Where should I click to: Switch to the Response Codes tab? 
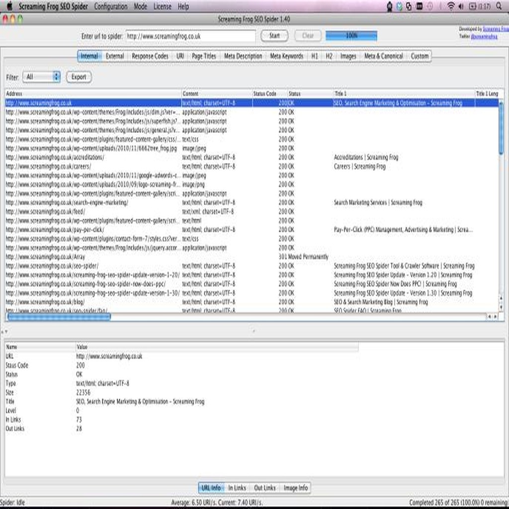coord(150,56)
